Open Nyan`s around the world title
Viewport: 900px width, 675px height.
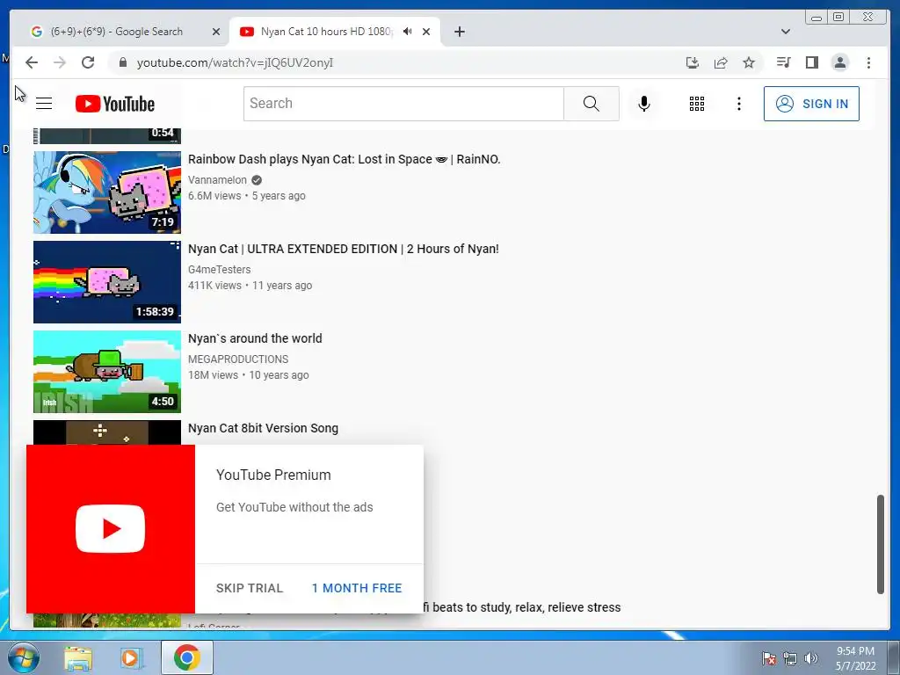point(255,338)
